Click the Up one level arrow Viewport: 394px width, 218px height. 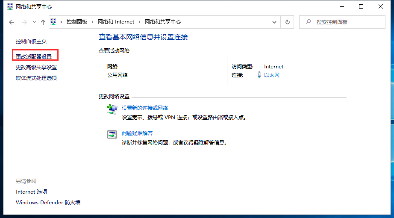(43, 22)
